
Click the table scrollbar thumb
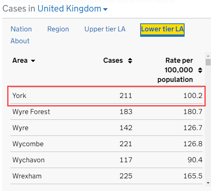pos(208,62)
